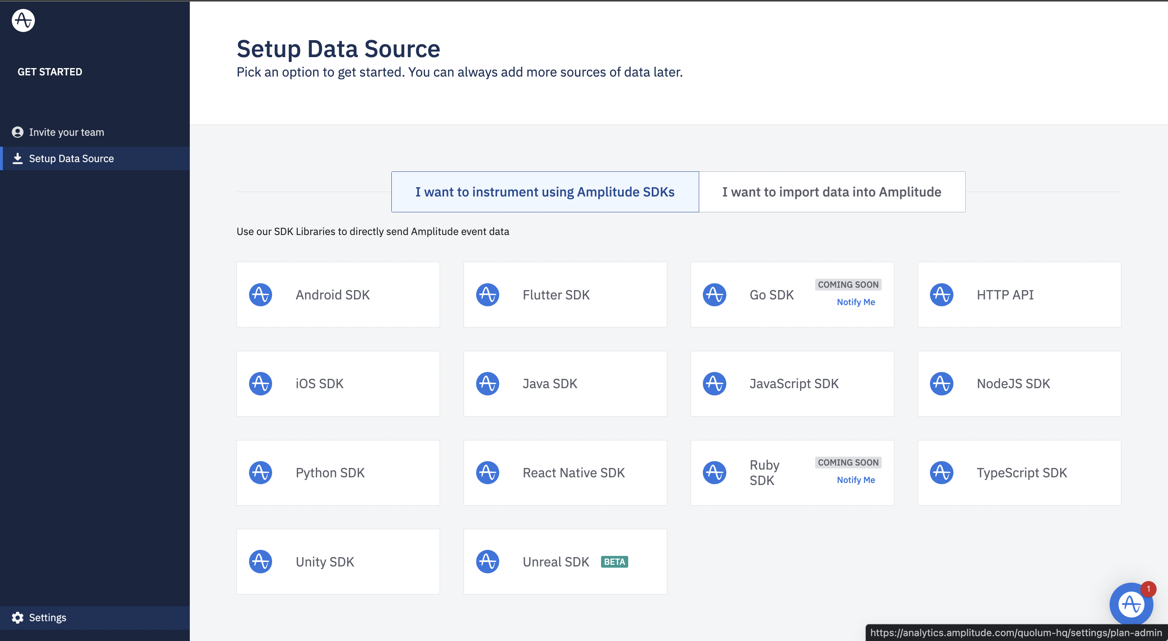Open the Amplitude chat widget bubble

(x=1131, y=604)
